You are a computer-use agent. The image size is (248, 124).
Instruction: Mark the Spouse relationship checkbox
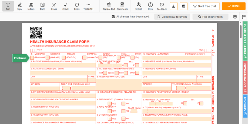116,73
